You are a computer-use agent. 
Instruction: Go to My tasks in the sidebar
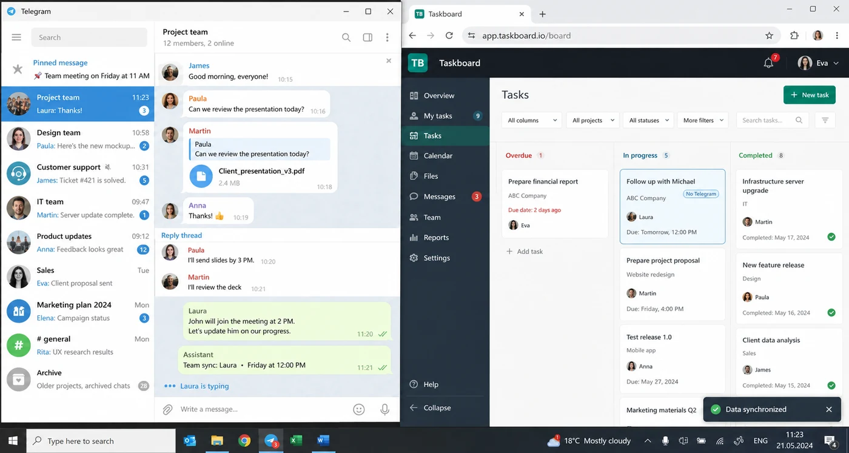click(x=445, y=116)
